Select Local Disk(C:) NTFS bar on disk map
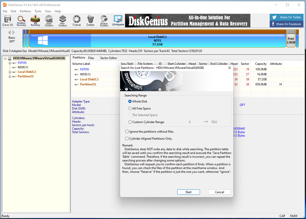Screen dimensions: 306x219 coord(157,39)
